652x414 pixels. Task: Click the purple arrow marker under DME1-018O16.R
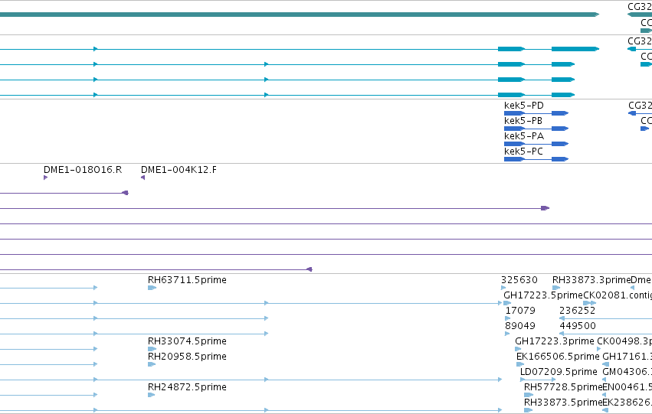(45, 178)
